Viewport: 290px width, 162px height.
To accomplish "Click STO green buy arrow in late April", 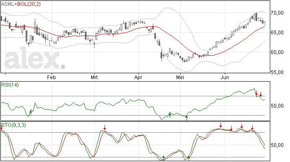I will pyautogui.click(x=163, y=158).
